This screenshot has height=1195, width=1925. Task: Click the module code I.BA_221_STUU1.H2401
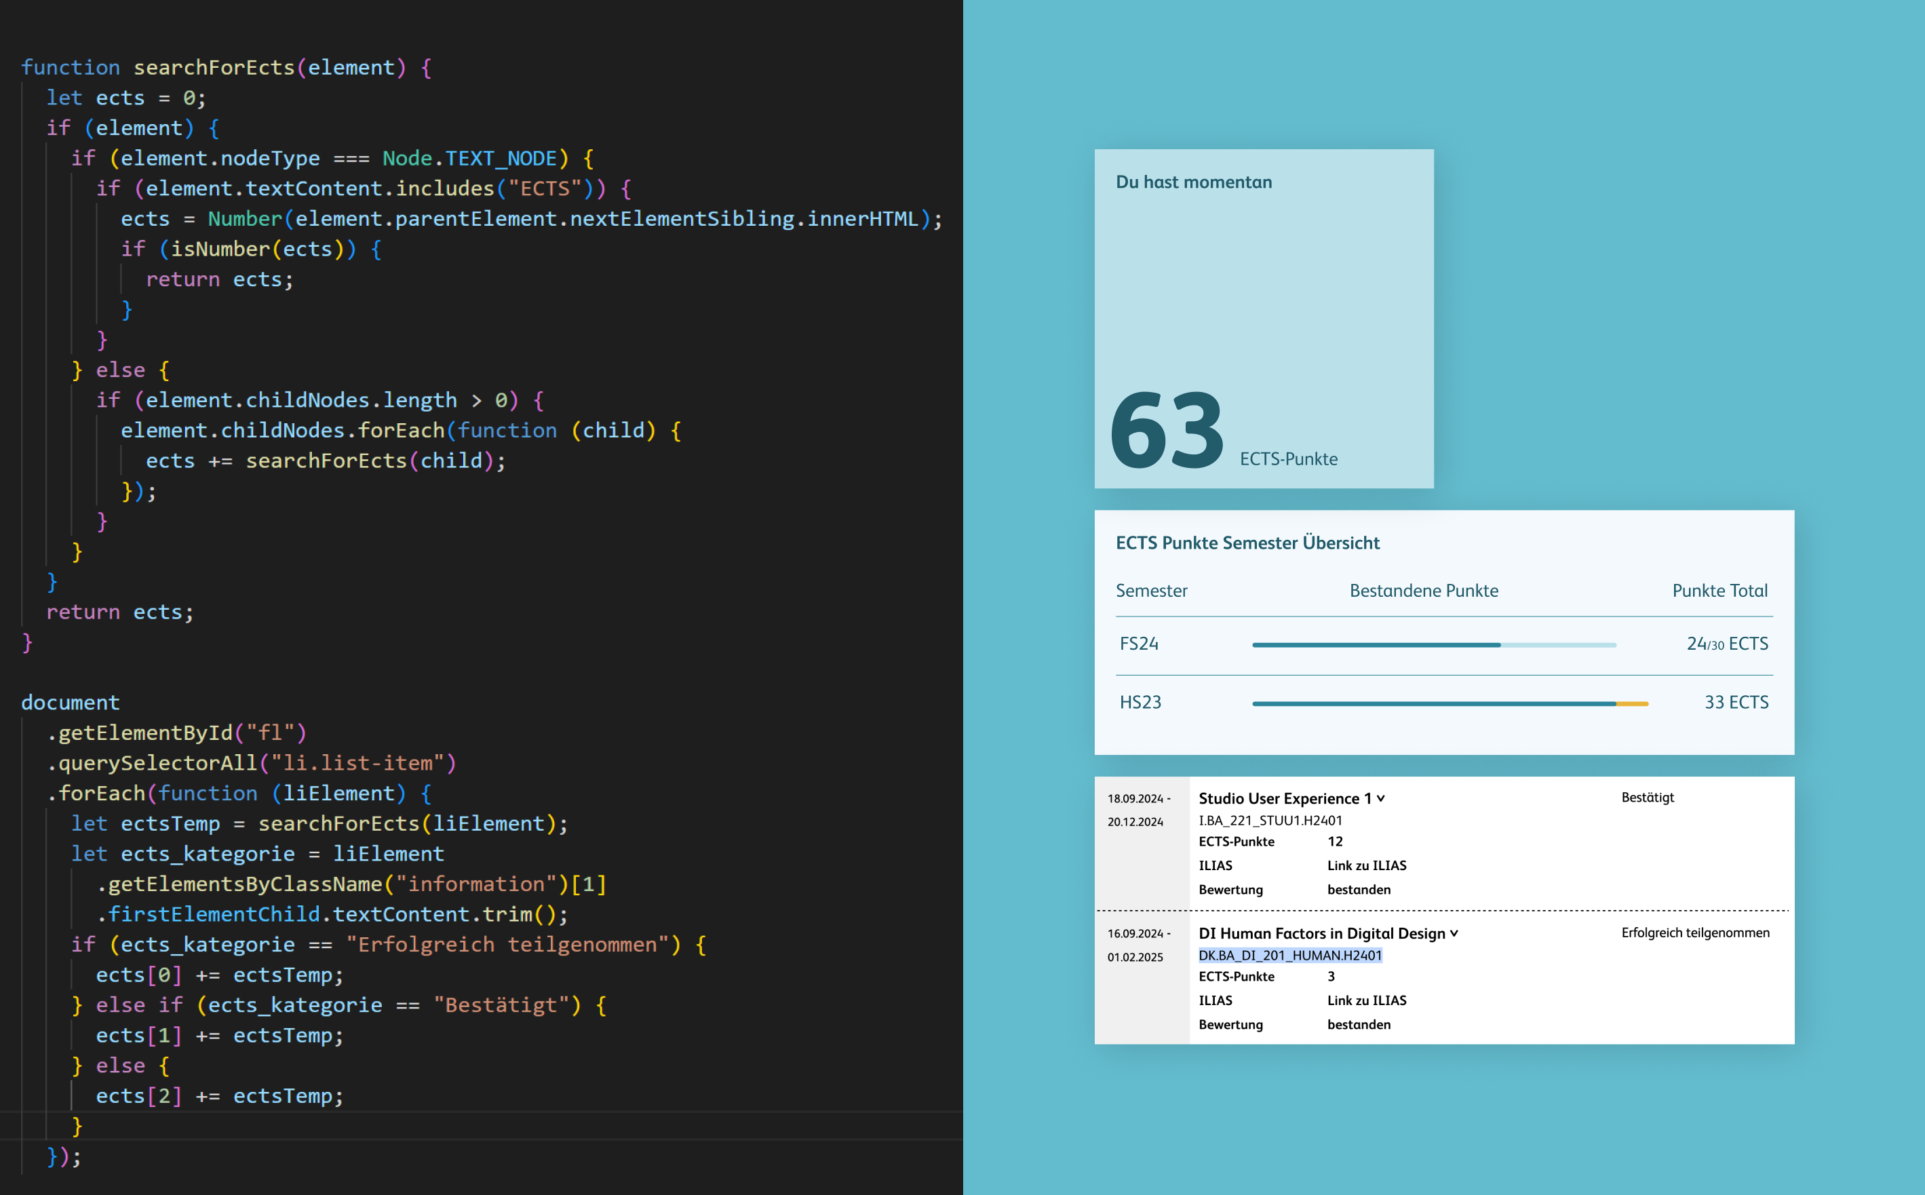[x=1270, y=821]
